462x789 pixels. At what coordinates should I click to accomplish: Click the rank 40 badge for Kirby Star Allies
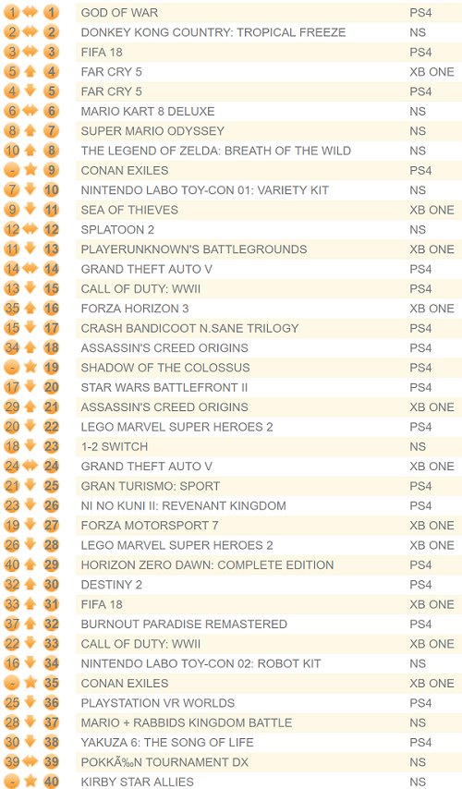point(52,782)
